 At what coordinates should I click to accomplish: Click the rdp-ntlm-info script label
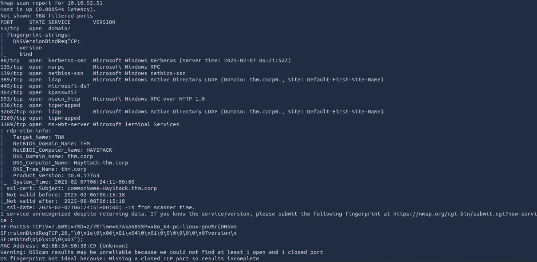29,131
